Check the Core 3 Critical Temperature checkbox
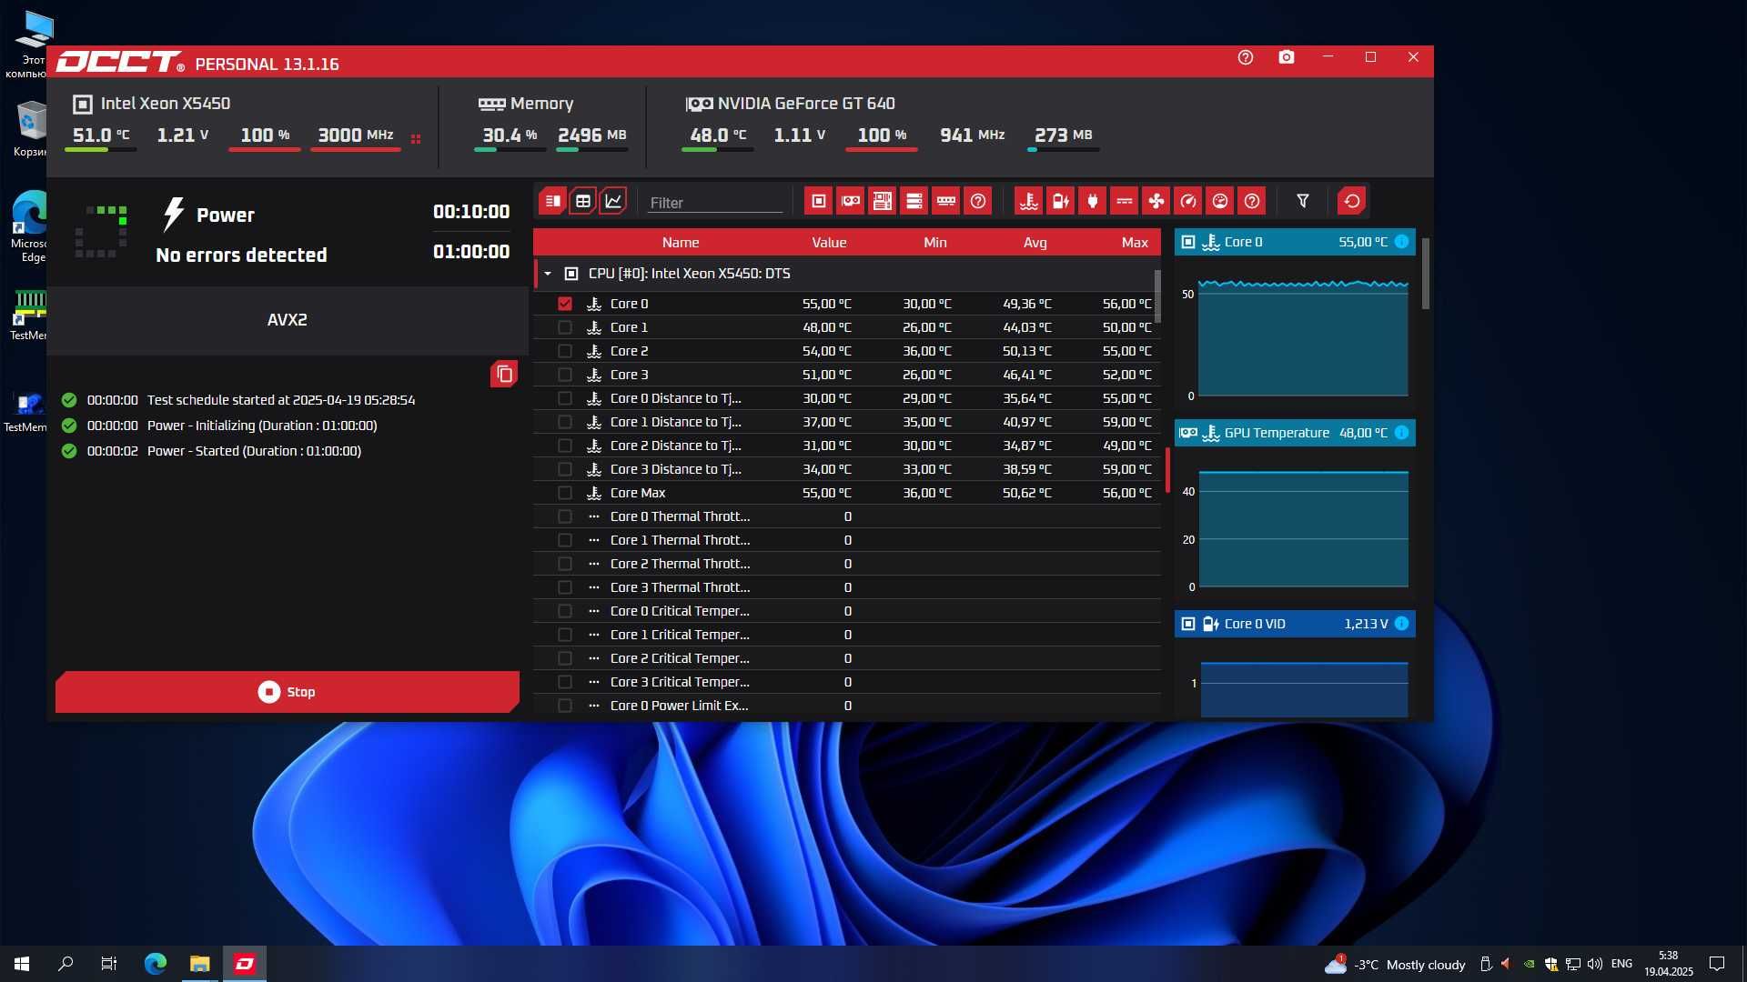Image resolution: width=1747 pixels, height=982 pixels. pyautogui.click(x=565, y=682)
